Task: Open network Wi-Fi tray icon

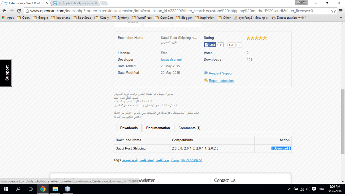Action: click(x=302, y=189)
